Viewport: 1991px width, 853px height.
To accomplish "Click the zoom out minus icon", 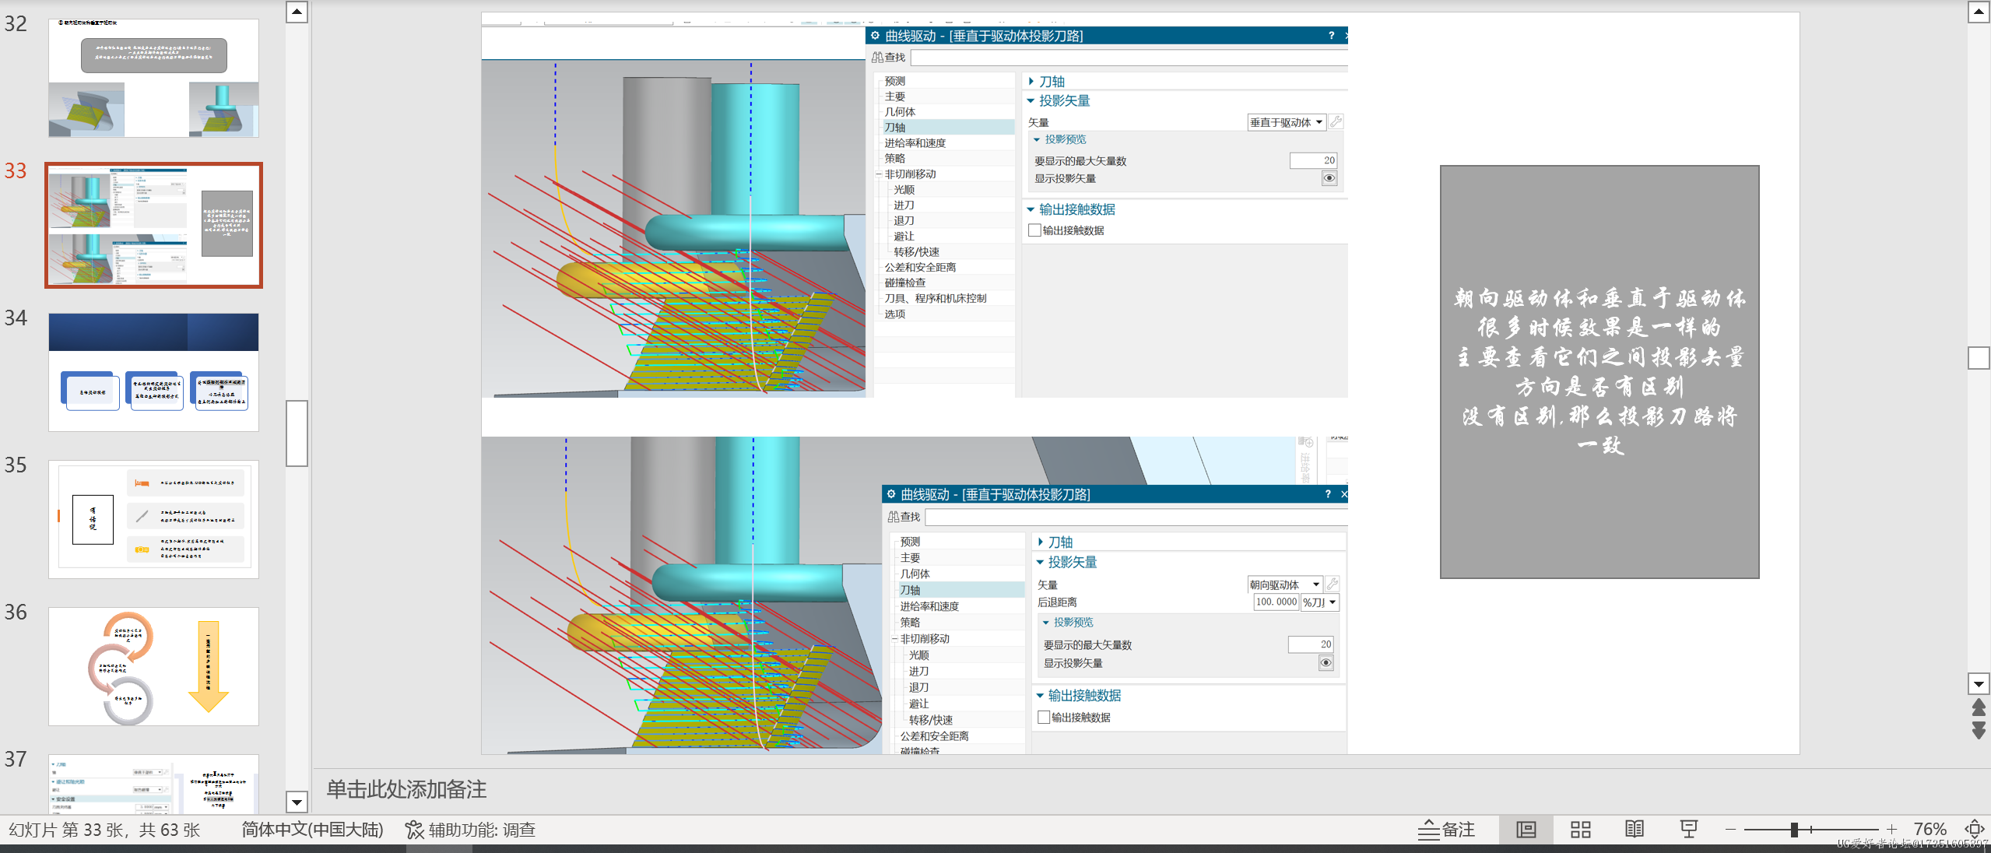I will pyautogui.click(x=1730, y=830).
